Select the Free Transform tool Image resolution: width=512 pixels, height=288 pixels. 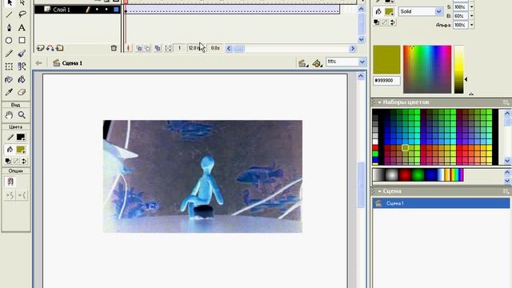[9, 66]
